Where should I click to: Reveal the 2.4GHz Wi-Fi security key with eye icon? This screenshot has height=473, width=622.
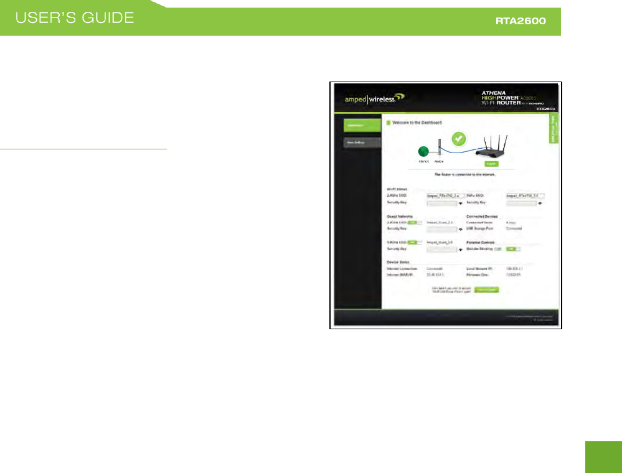pyautogui.click(x=461, y=204)
